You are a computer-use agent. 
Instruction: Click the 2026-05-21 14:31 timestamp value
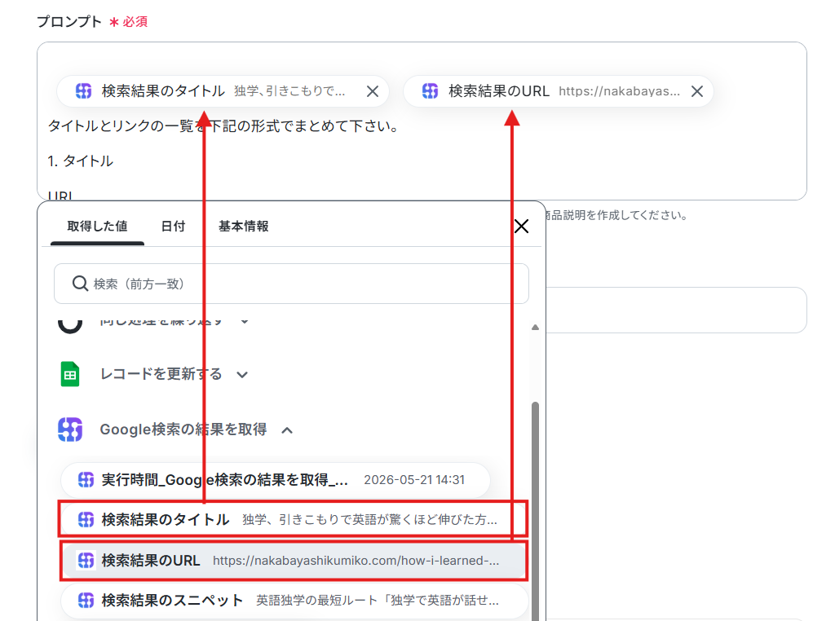click(x=414, y=480)
